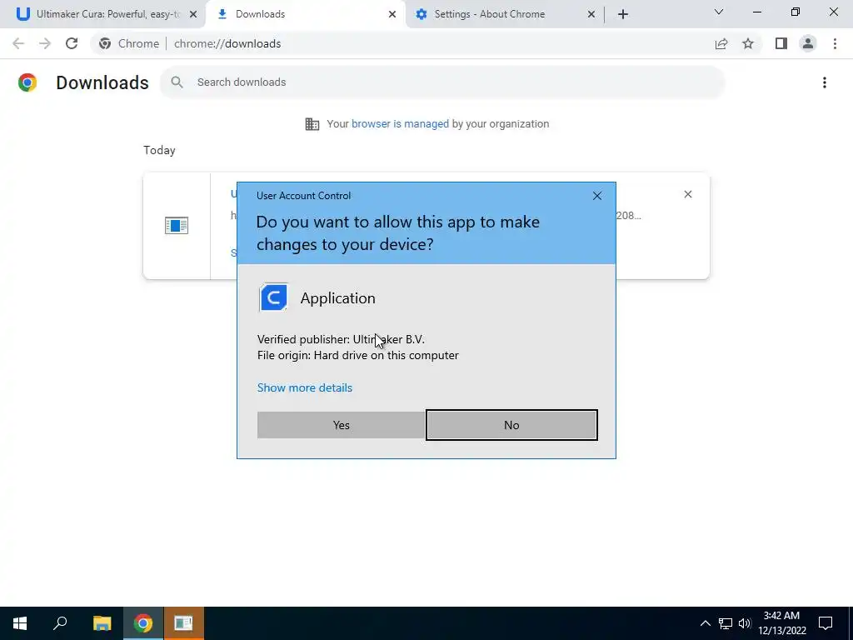Click the network tray icon
This screenshot has height=640, width=853.
tap(726, 623)
